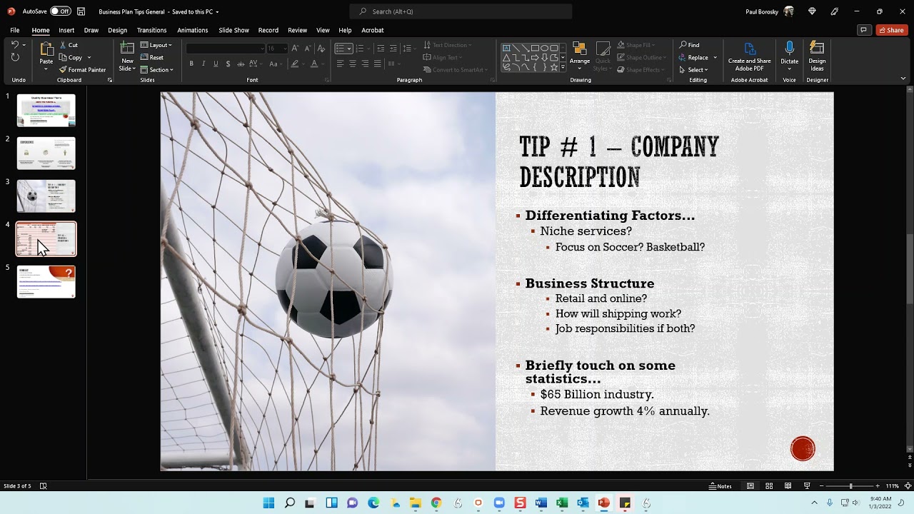Move the zoom slider
This screenshot has height=514, width=914.
pos(850,486)
